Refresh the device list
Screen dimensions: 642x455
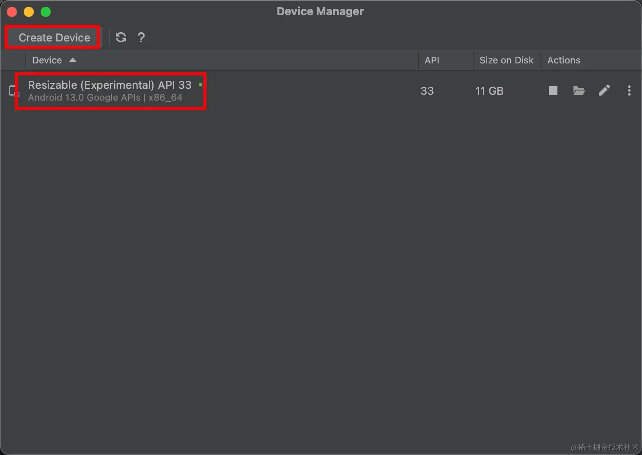click(121, 38)
